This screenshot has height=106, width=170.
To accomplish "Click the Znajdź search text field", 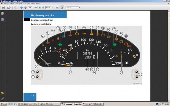I will 72,8.
